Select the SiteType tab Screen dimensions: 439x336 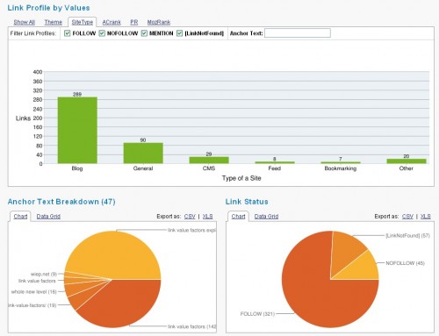click(x=83, y=22)
